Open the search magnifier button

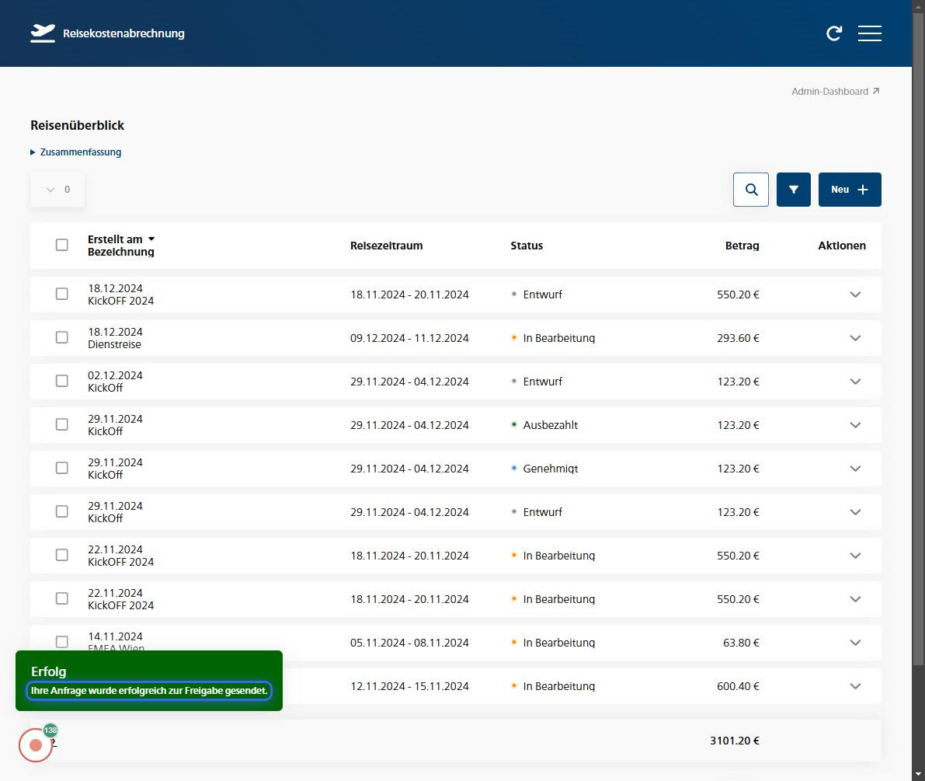(x=751, y=190)
